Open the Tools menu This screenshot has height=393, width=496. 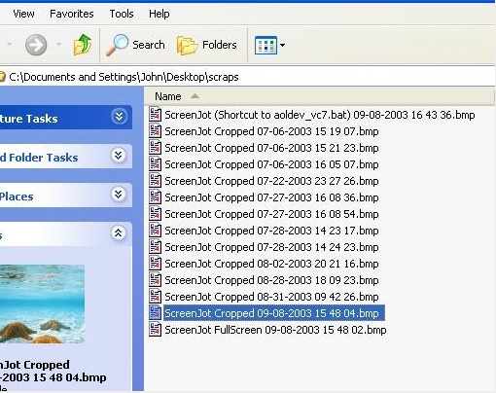click(x=122, y=14)
